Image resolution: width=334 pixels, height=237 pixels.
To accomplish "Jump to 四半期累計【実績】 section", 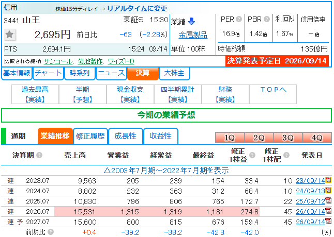I will [178, 94].
